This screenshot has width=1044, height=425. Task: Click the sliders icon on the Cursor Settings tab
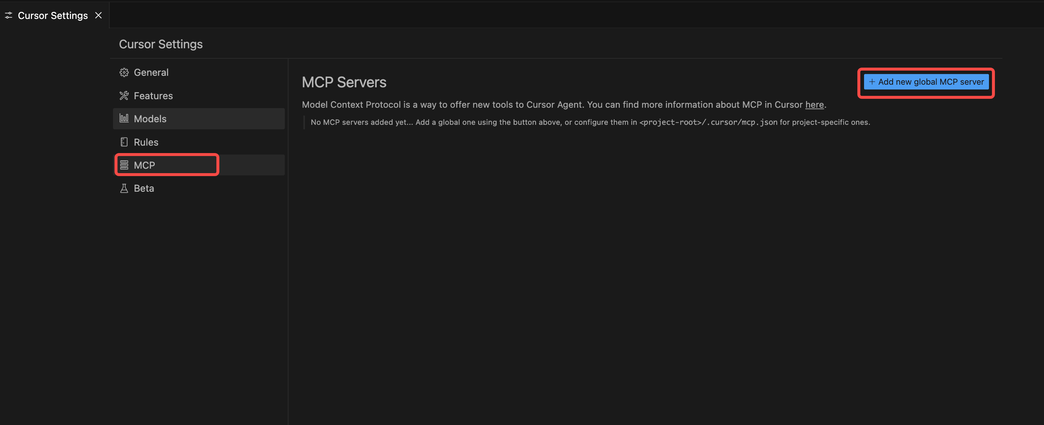click(x=9, y=15)
